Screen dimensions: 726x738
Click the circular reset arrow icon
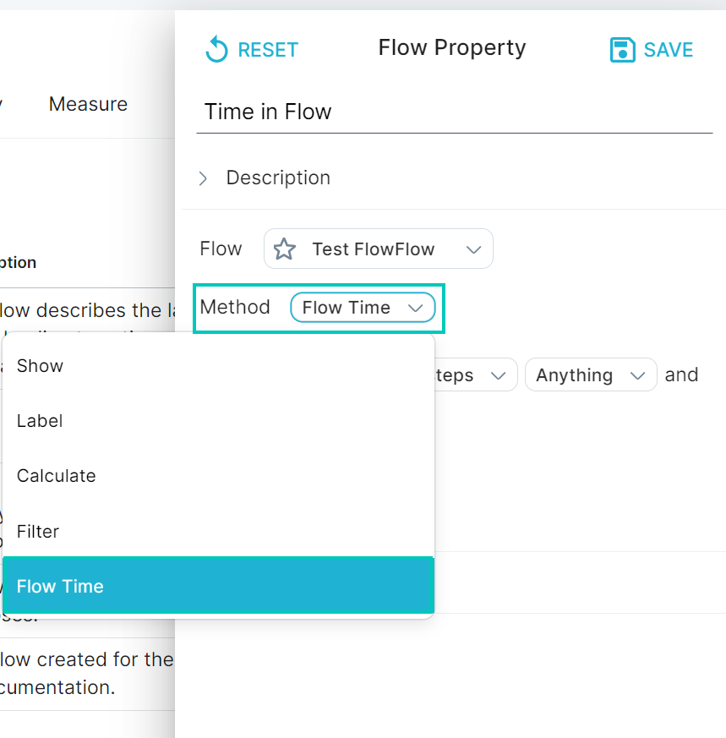(217, 49)
